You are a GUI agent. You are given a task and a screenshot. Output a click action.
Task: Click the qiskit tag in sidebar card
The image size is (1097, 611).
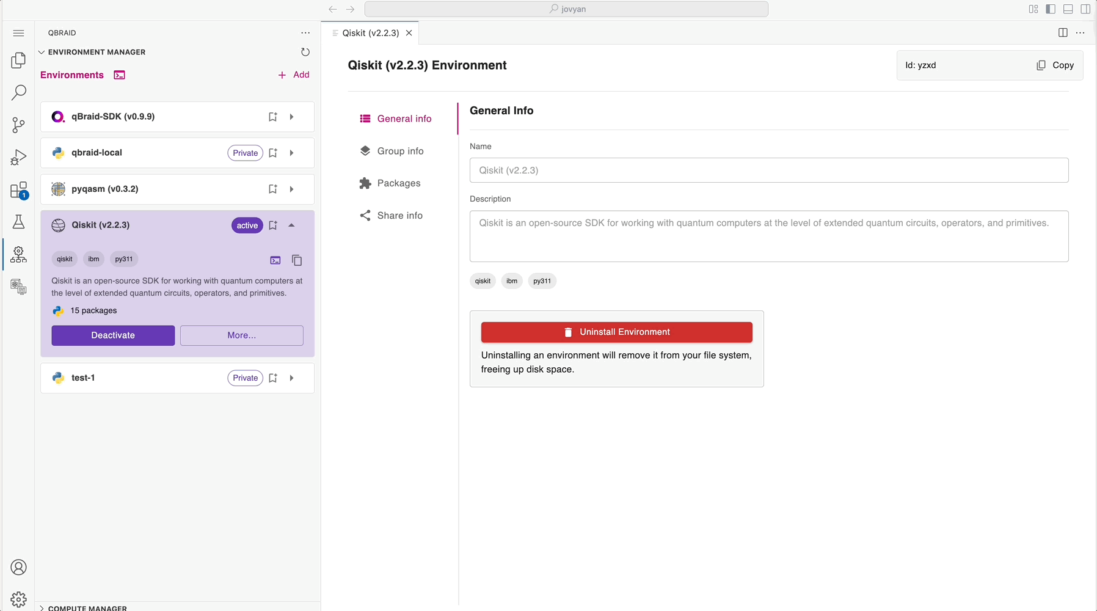point(65,259)
